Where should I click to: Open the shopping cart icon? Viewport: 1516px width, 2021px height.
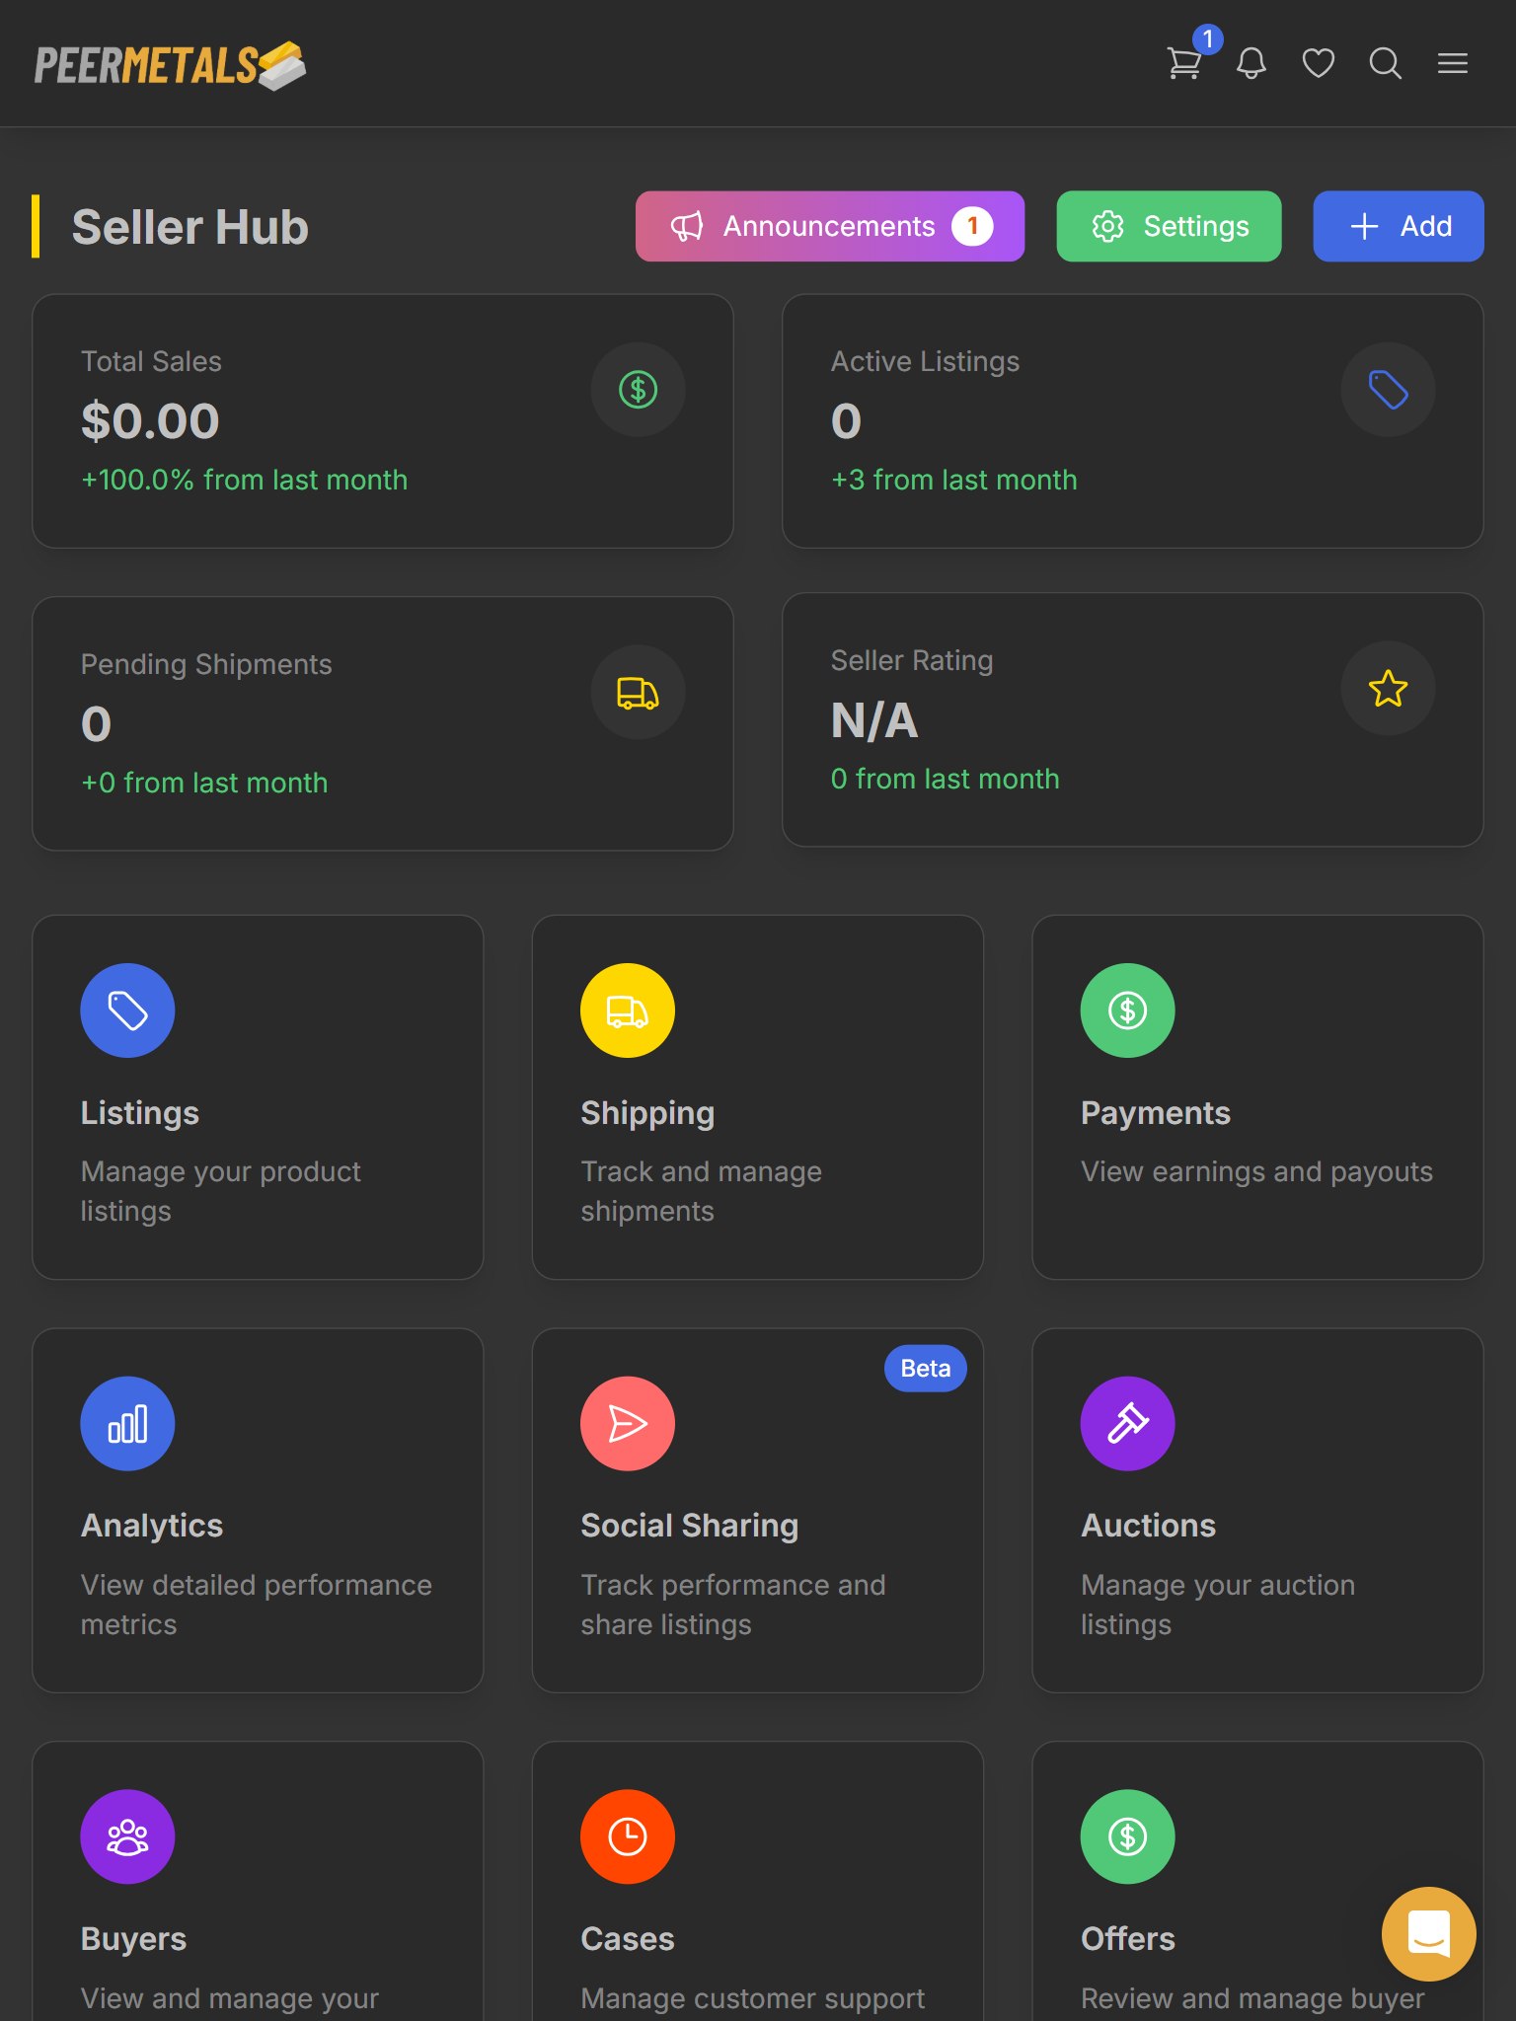1183,64
